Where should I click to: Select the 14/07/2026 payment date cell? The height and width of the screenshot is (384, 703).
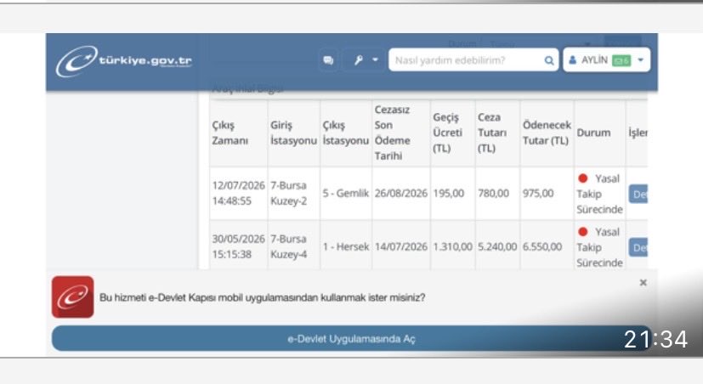401,246
